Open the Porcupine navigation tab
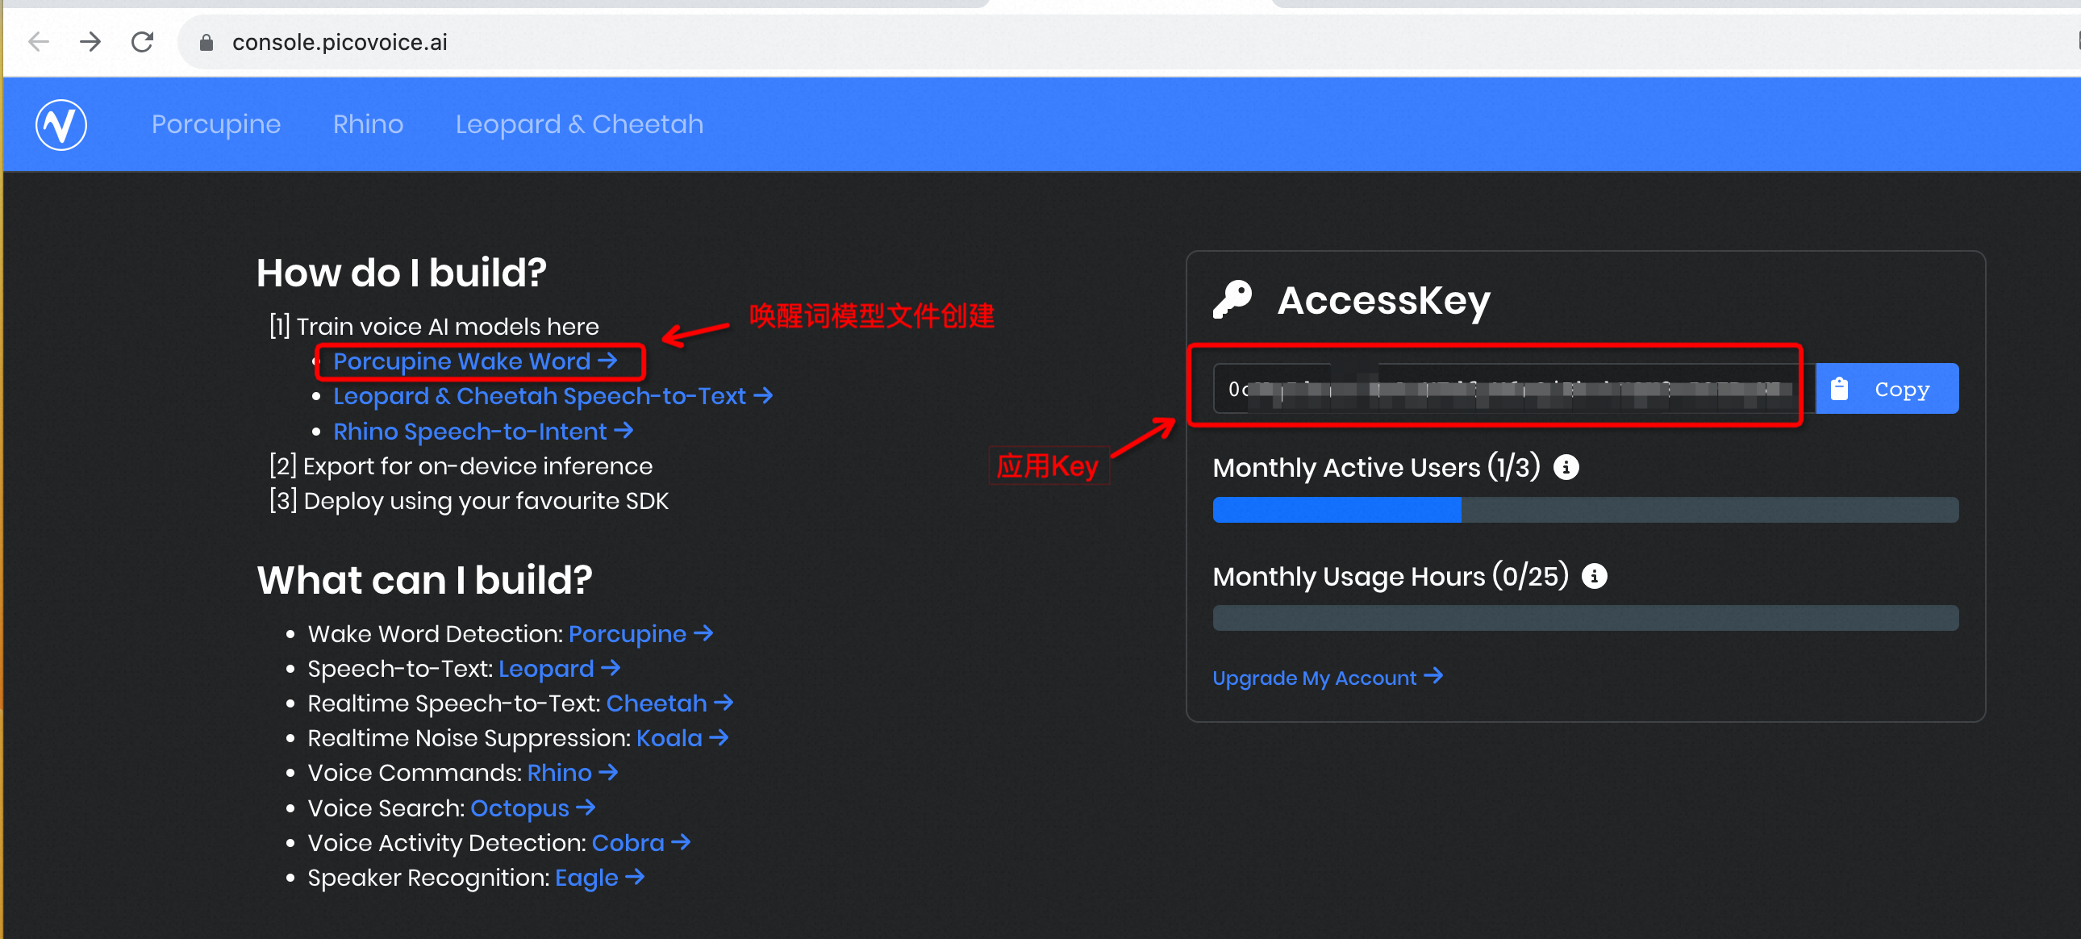 [x=215, y=124]
